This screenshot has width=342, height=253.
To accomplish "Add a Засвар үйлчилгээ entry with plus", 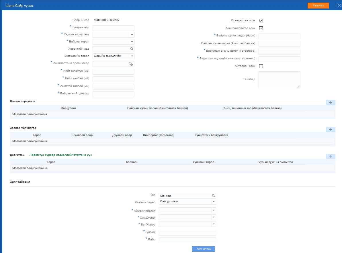I will [x=331, y=129].
